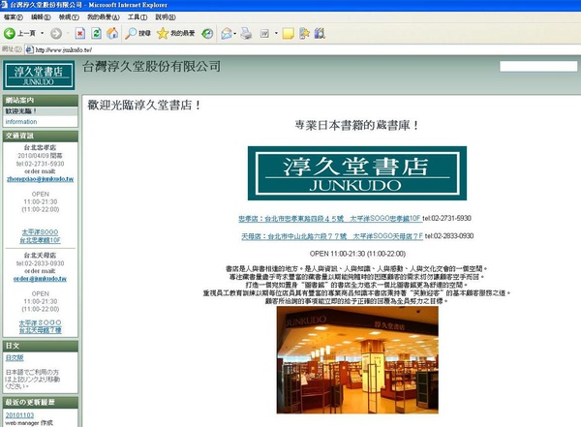Image resolution: width=581 pixels, height=427 pixels.
Task: Open the information sidebar link
Action: [x=21, y=122]
